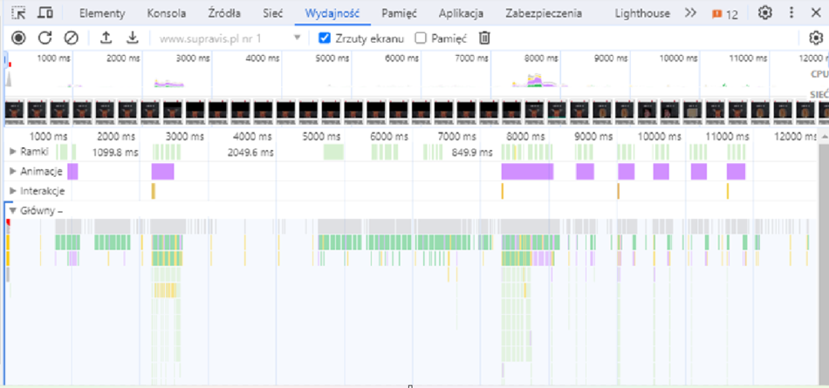This screenshot has width=829, height=388.
Task: Click the download profile icon
Action: tap(132, 38)
